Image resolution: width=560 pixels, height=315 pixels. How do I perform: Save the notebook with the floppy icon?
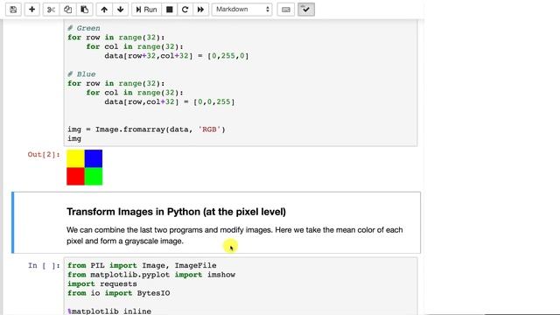tap(13, 10)
